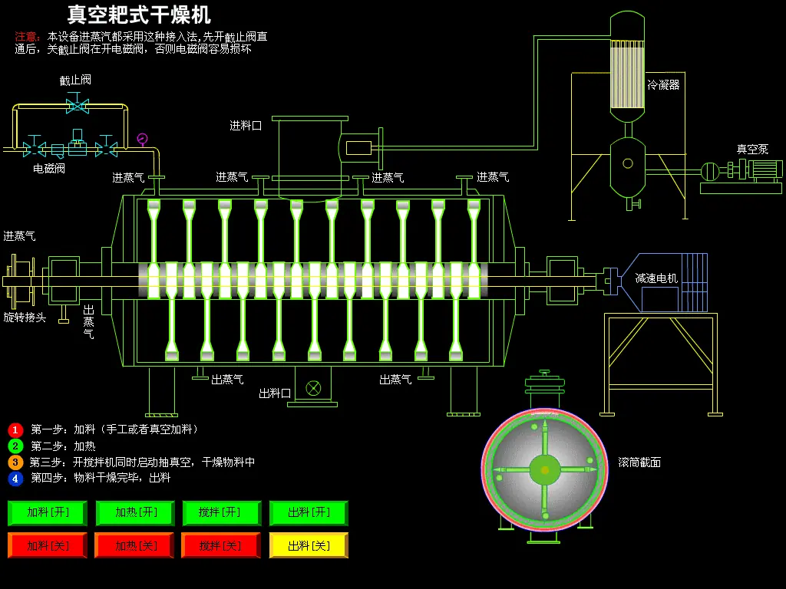Click the orange step 3 circle
The height and width of the screenshot is (589, 786).
point(15,462)
